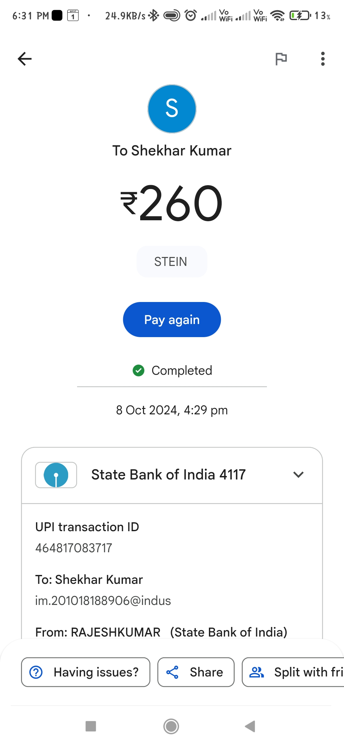Tap the flag report icon
The image size is (344, 747).
click(281, 59)
